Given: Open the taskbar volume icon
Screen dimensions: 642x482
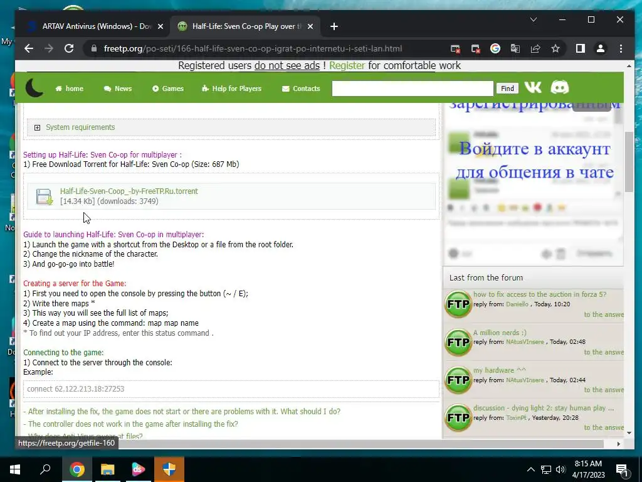Looking at the screenshot, I should pos(560,469).
